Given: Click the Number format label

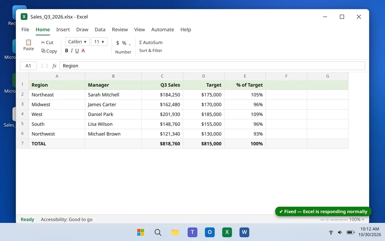Looking at the screenshot, I should 123,52.
